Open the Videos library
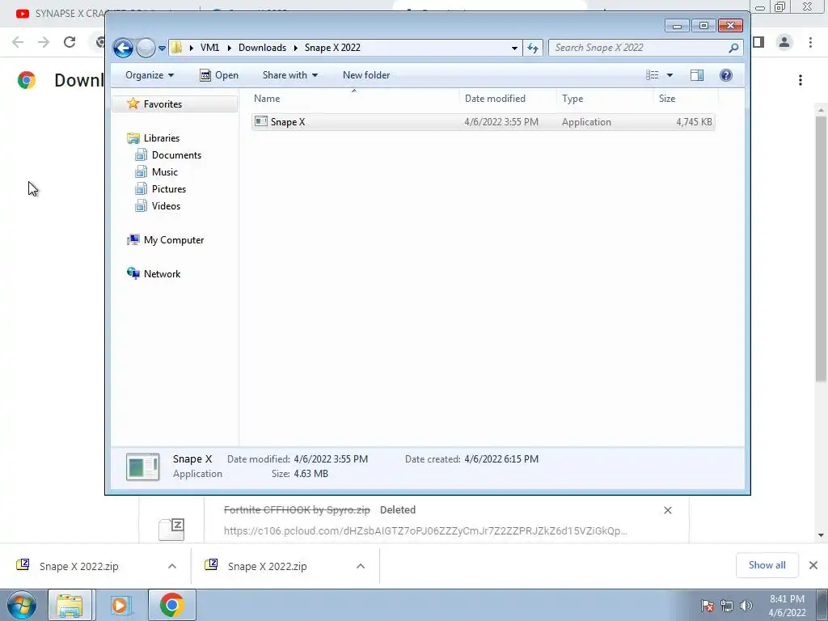Image resolution: width=828 pixels, height=621 pixels. point(166,206)
